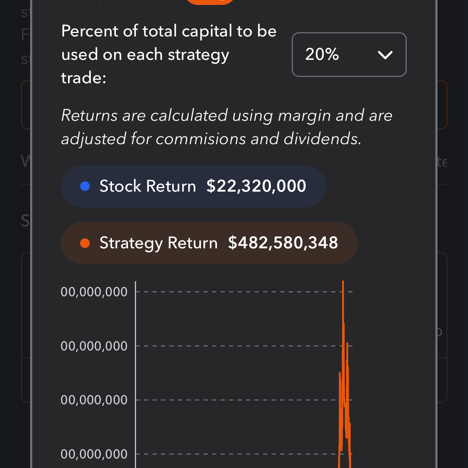Click dimmed background left of the modal
Screen dimensions: 468x468
[14, 283]
